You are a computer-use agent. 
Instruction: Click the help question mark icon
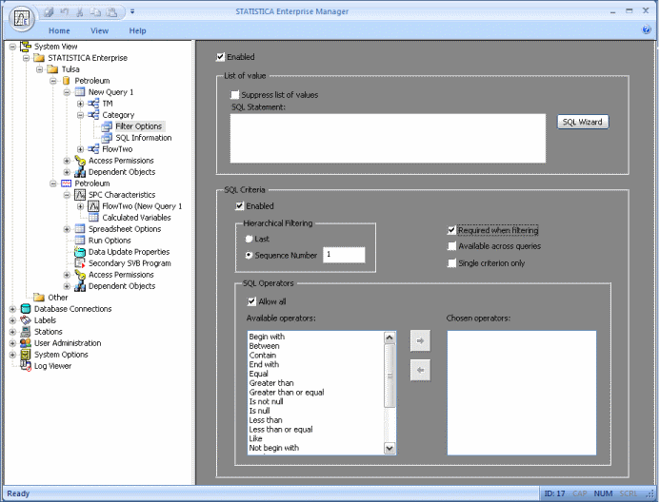(x=647, y=30)
